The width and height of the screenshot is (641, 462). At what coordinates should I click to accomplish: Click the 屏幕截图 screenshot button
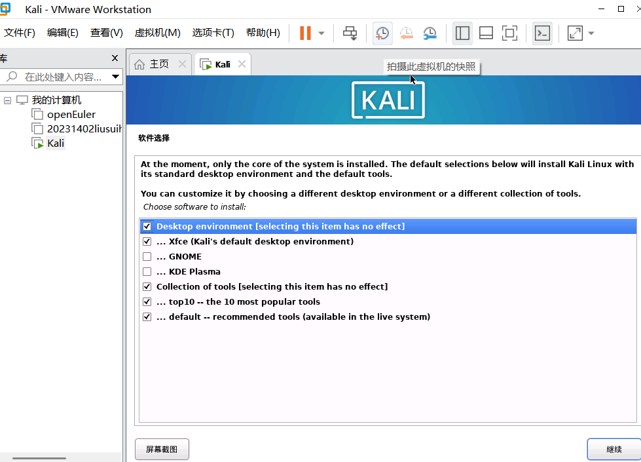tap(162, 450)
